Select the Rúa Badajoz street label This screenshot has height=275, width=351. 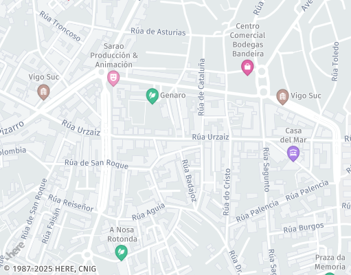point(190,181)
